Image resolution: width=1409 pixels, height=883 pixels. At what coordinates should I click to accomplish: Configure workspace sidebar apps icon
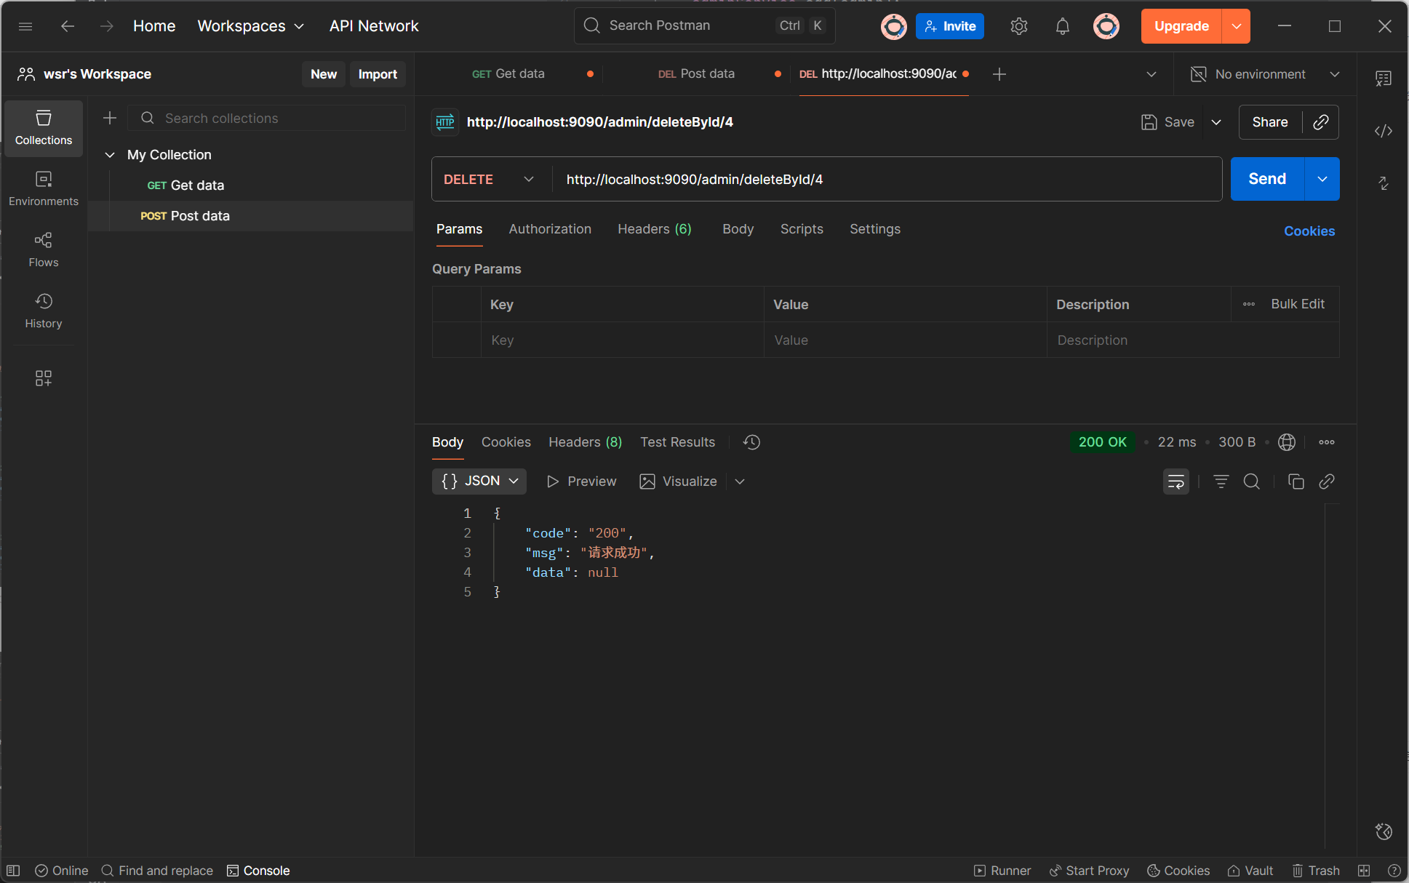[x=44, y=378]
